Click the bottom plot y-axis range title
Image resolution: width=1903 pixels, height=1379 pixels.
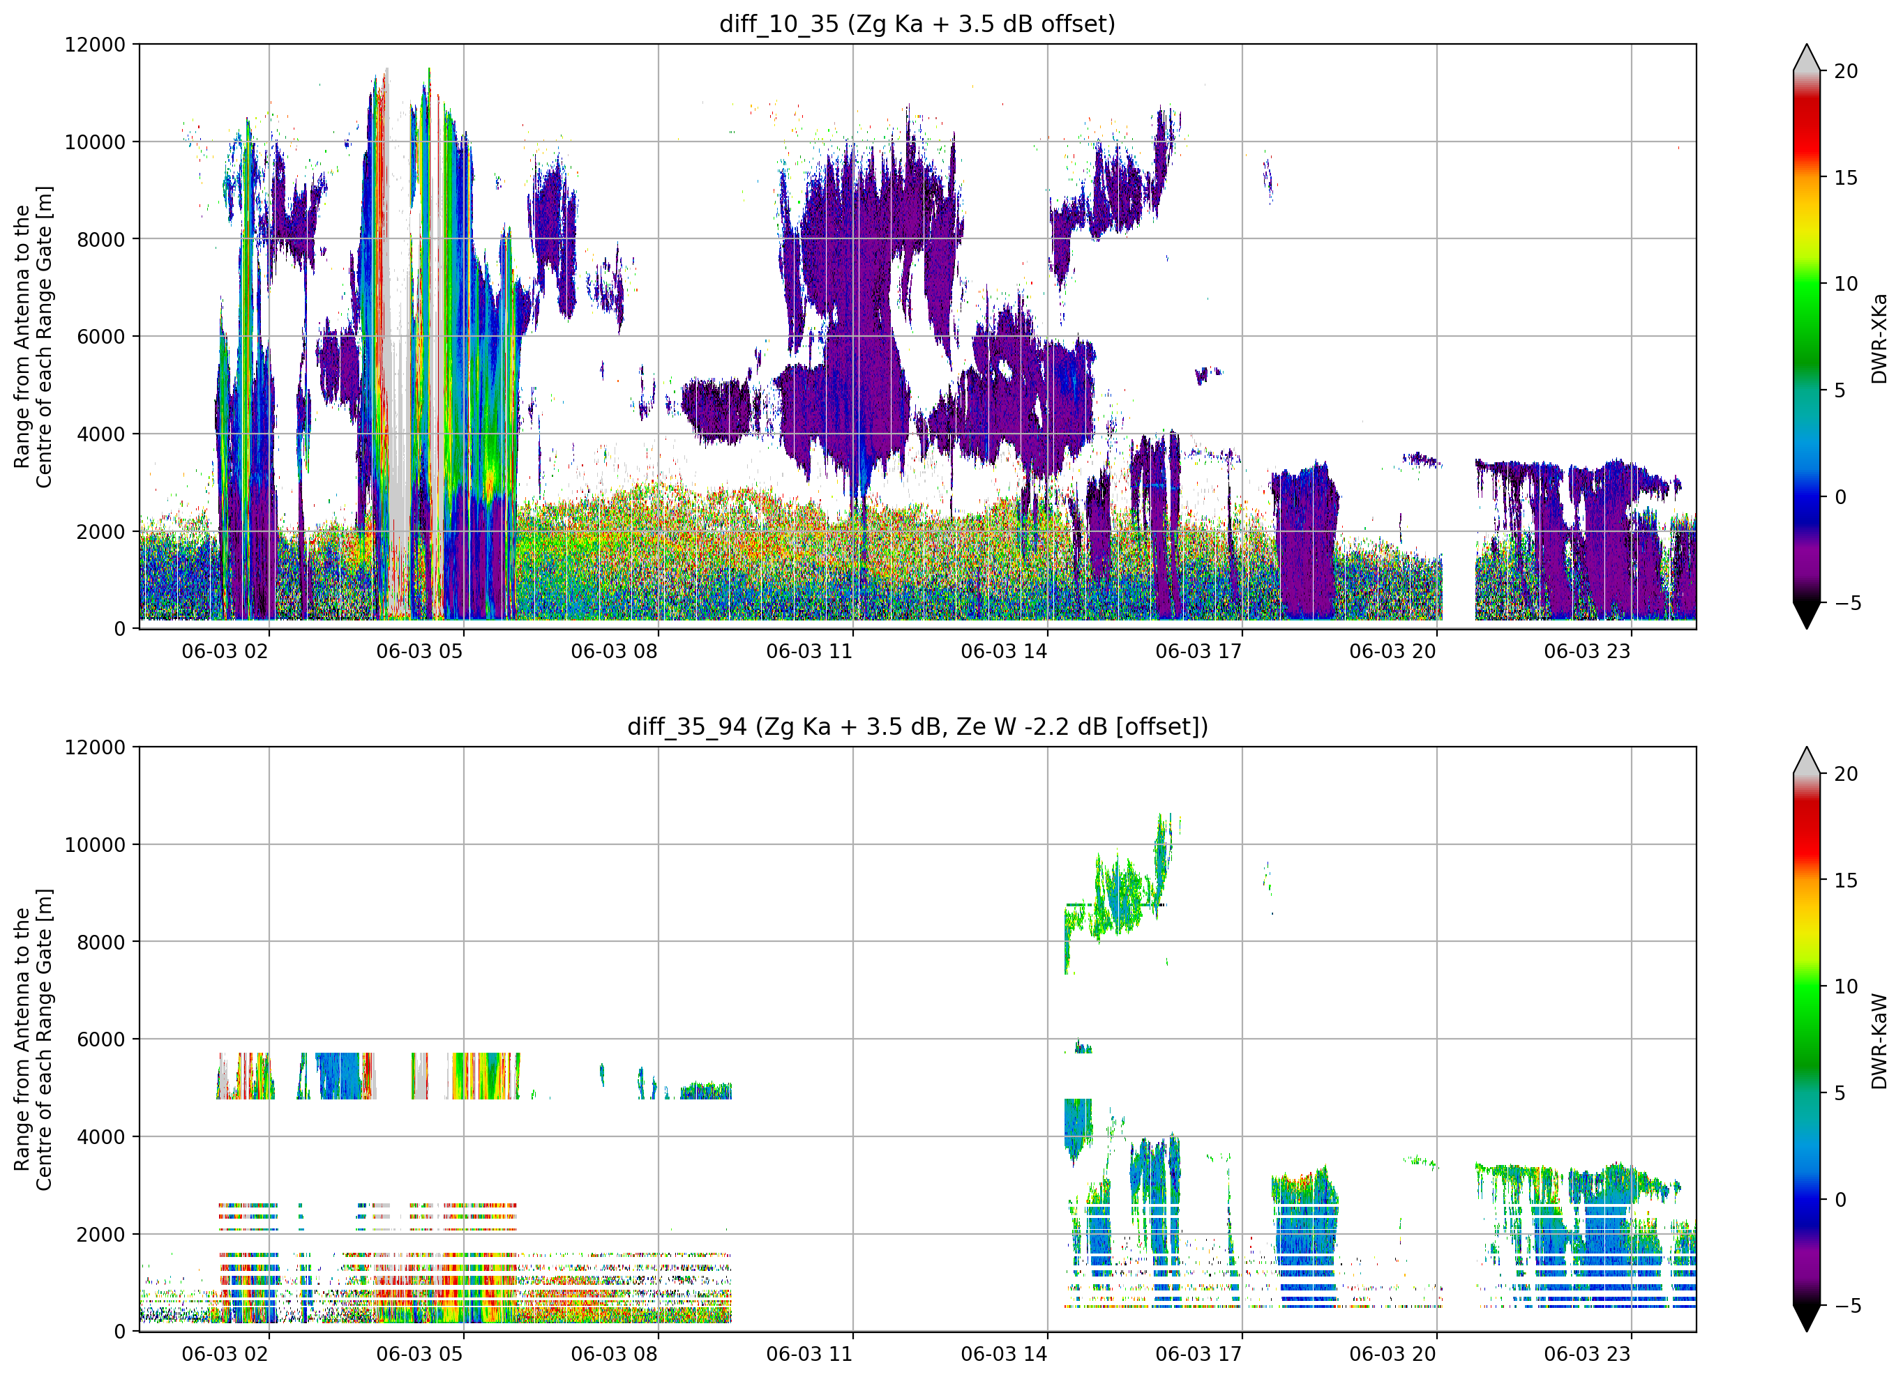pos(33,1039)
